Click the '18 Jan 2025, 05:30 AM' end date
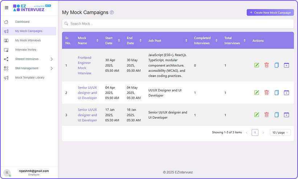The height and width of the screenshot is (179, 298). (134, 115)
